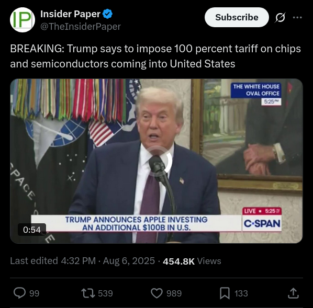Open the three-dot more options menu
Viewport: 313px width, 308px height.
(297, 18)
